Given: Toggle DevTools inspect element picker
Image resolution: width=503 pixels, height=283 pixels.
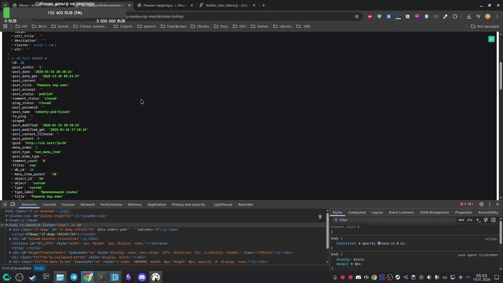Looking at the screenshot, I should tap(5, 204).
